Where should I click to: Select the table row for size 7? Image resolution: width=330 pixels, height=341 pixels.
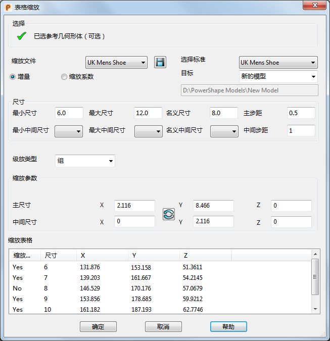click(x=160, y=278)
